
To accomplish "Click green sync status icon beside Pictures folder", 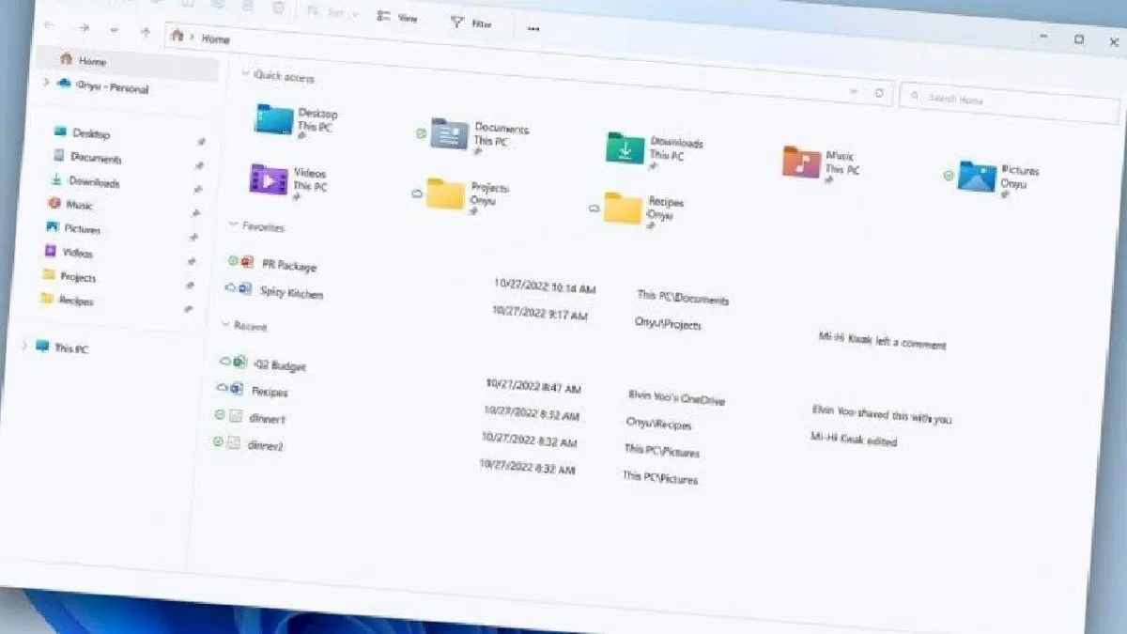I will click(x=949, y=175).
